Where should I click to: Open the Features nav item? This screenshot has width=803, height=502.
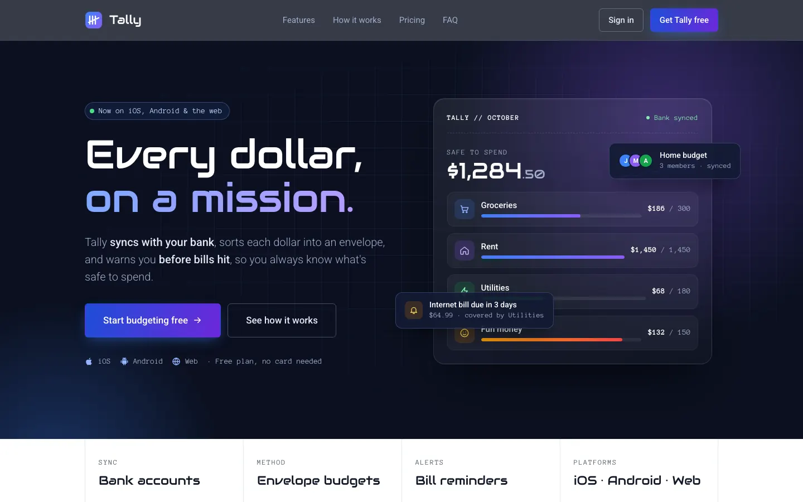point(299,20)
